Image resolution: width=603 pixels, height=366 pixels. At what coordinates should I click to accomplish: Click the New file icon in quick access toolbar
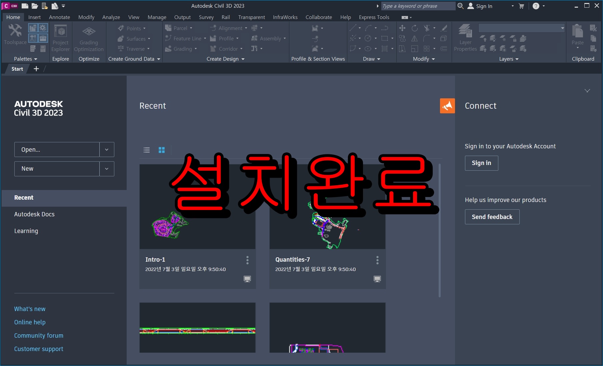(25, 6)
